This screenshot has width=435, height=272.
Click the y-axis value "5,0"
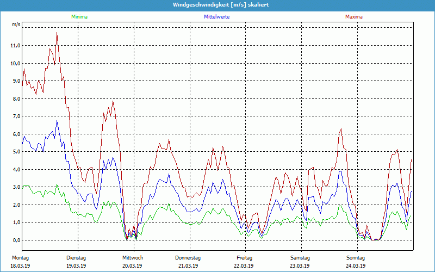point(16,152)
